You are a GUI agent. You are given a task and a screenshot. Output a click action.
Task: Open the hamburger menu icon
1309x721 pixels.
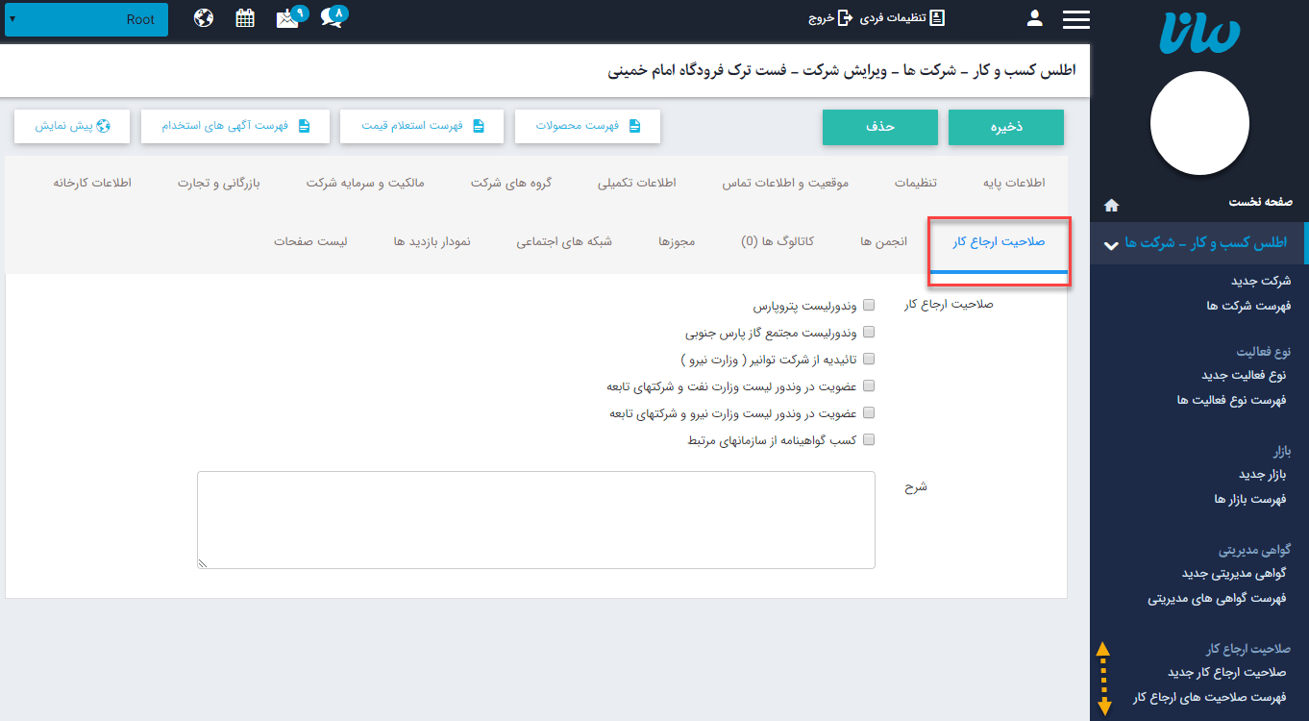coord(1076,18)
